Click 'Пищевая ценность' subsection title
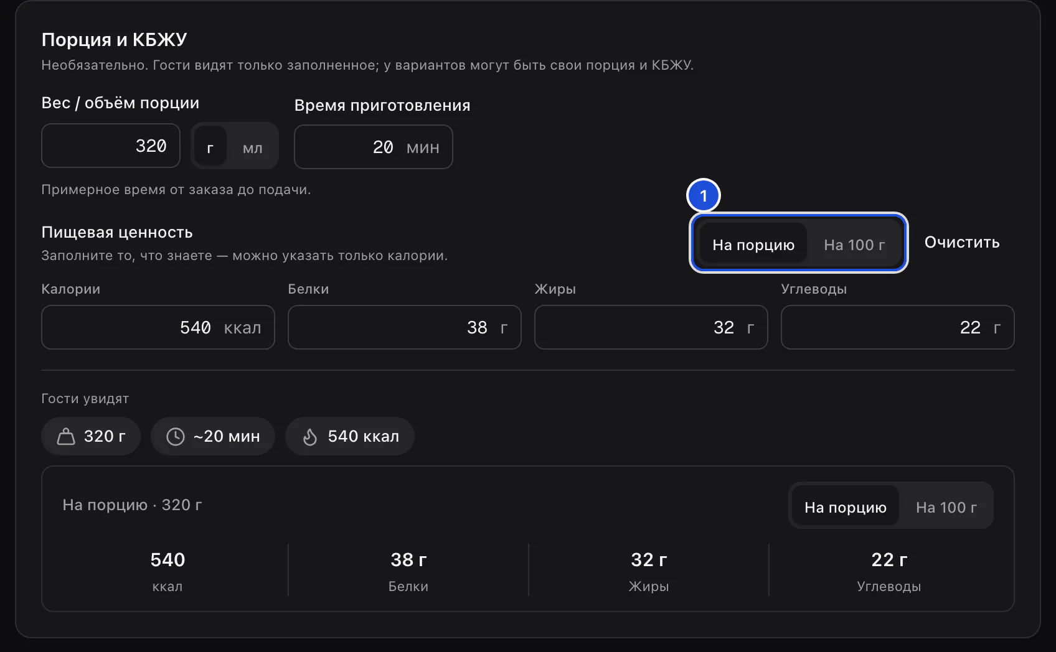 click(117, 232)
